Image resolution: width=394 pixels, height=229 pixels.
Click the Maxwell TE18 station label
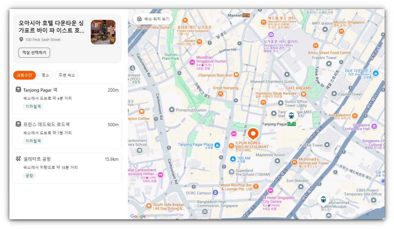[239, 15]
